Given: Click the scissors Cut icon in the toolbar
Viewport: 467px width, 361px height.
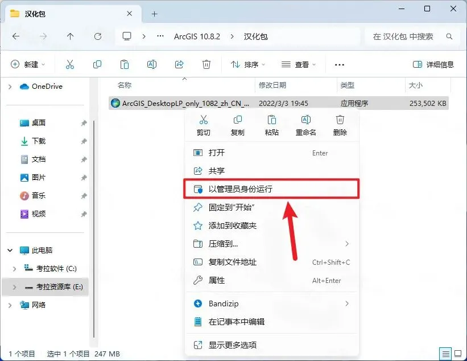Looking at the screenshot, I should (70, 64).
